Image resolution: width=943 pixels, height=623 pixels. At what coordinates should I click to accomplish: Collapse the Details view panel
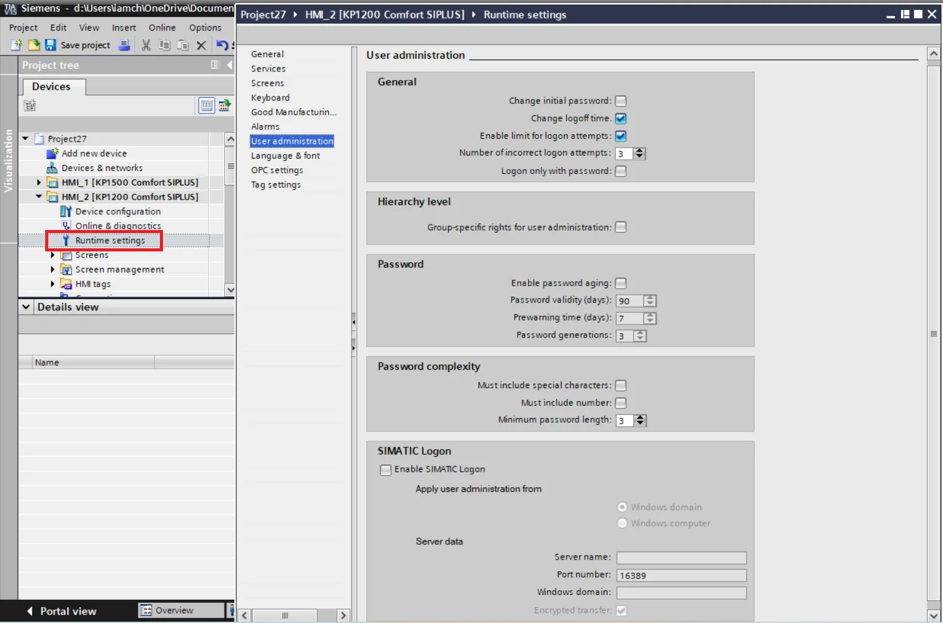click(x=26, y=307)
